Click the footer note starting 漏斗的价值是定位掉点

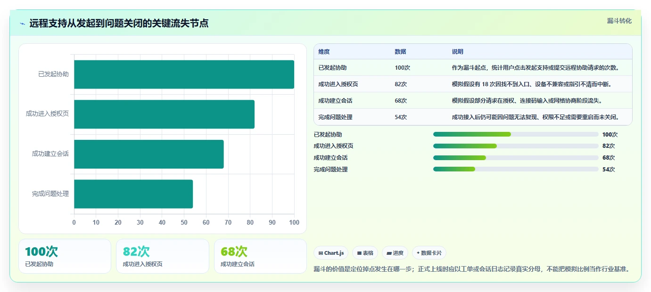click(471, 269)
